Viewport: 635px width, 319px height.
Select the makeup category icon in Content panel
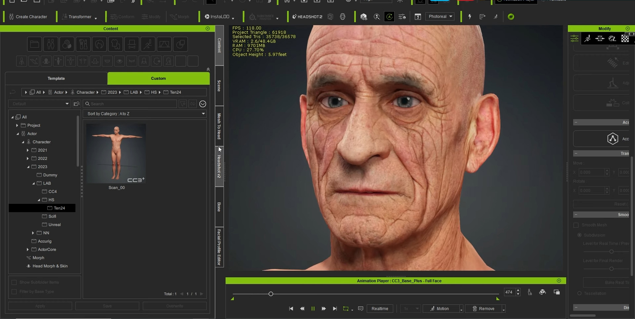[x=83, y=44]
